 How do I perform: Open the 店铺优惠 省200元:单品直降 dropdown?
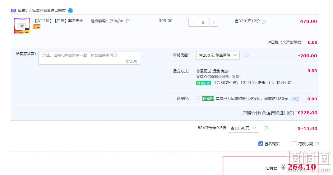[218, 55]
